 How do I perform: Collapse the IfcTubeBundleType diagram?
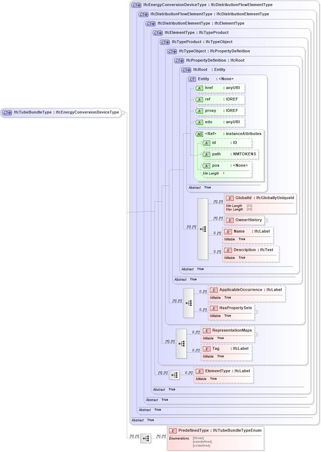(123, 112)
